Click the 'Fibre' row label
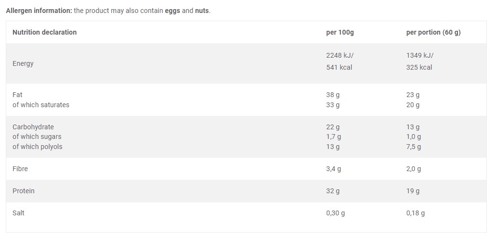Image resolution: width=495 pixels, height=236 pixels. tap(20, 169)
